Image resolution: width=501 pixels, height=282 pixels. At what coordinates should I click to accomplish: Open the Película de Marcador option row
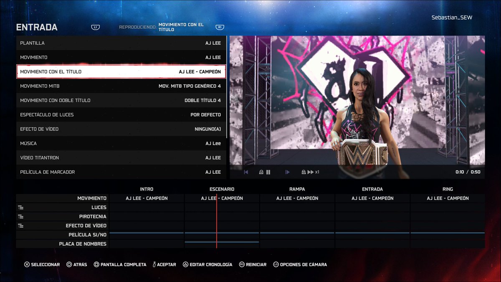click(121, 172)
